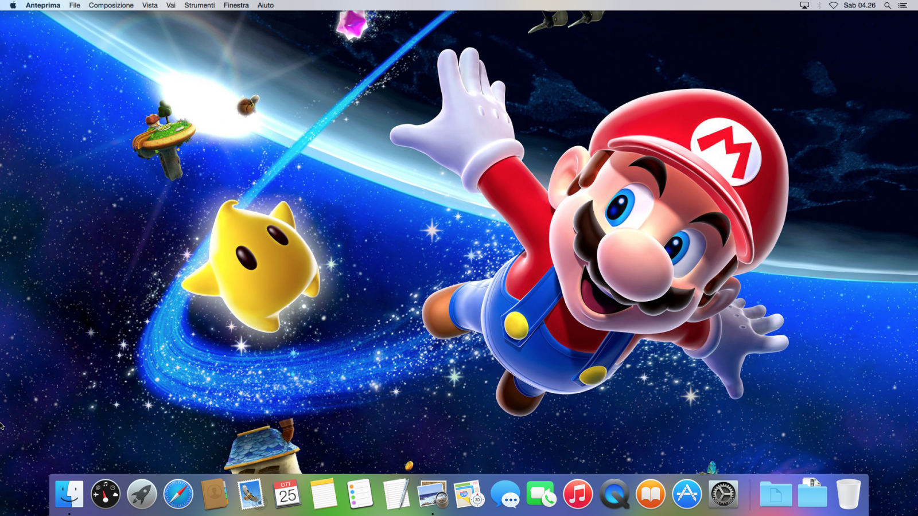This screenshot has height=516, width=918.
Task: Open the Apple menu
Action: 13,5
